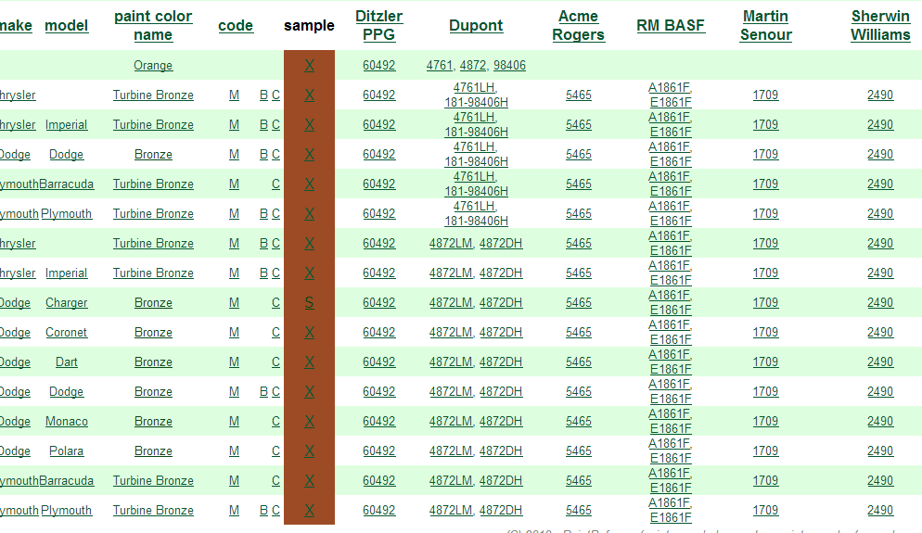Image resolution: width=922 pixels, height=533 pixels.
Task: Click Dupont code 4761 in Orange row
Action: [440, 66]
